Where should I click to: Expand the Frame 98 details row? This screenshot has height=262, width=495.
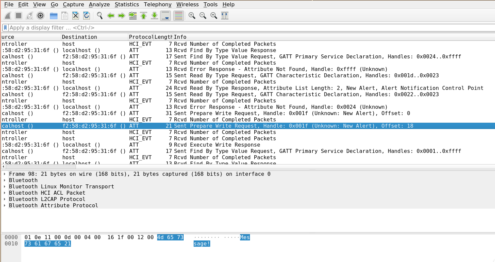point(5,174)
